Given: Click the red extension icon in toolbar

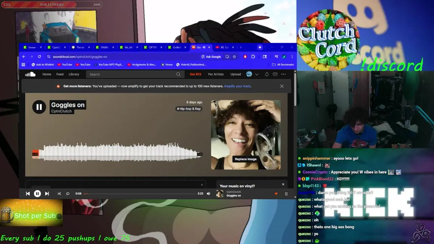Looking at the screenshot, I should click(245, 57).
